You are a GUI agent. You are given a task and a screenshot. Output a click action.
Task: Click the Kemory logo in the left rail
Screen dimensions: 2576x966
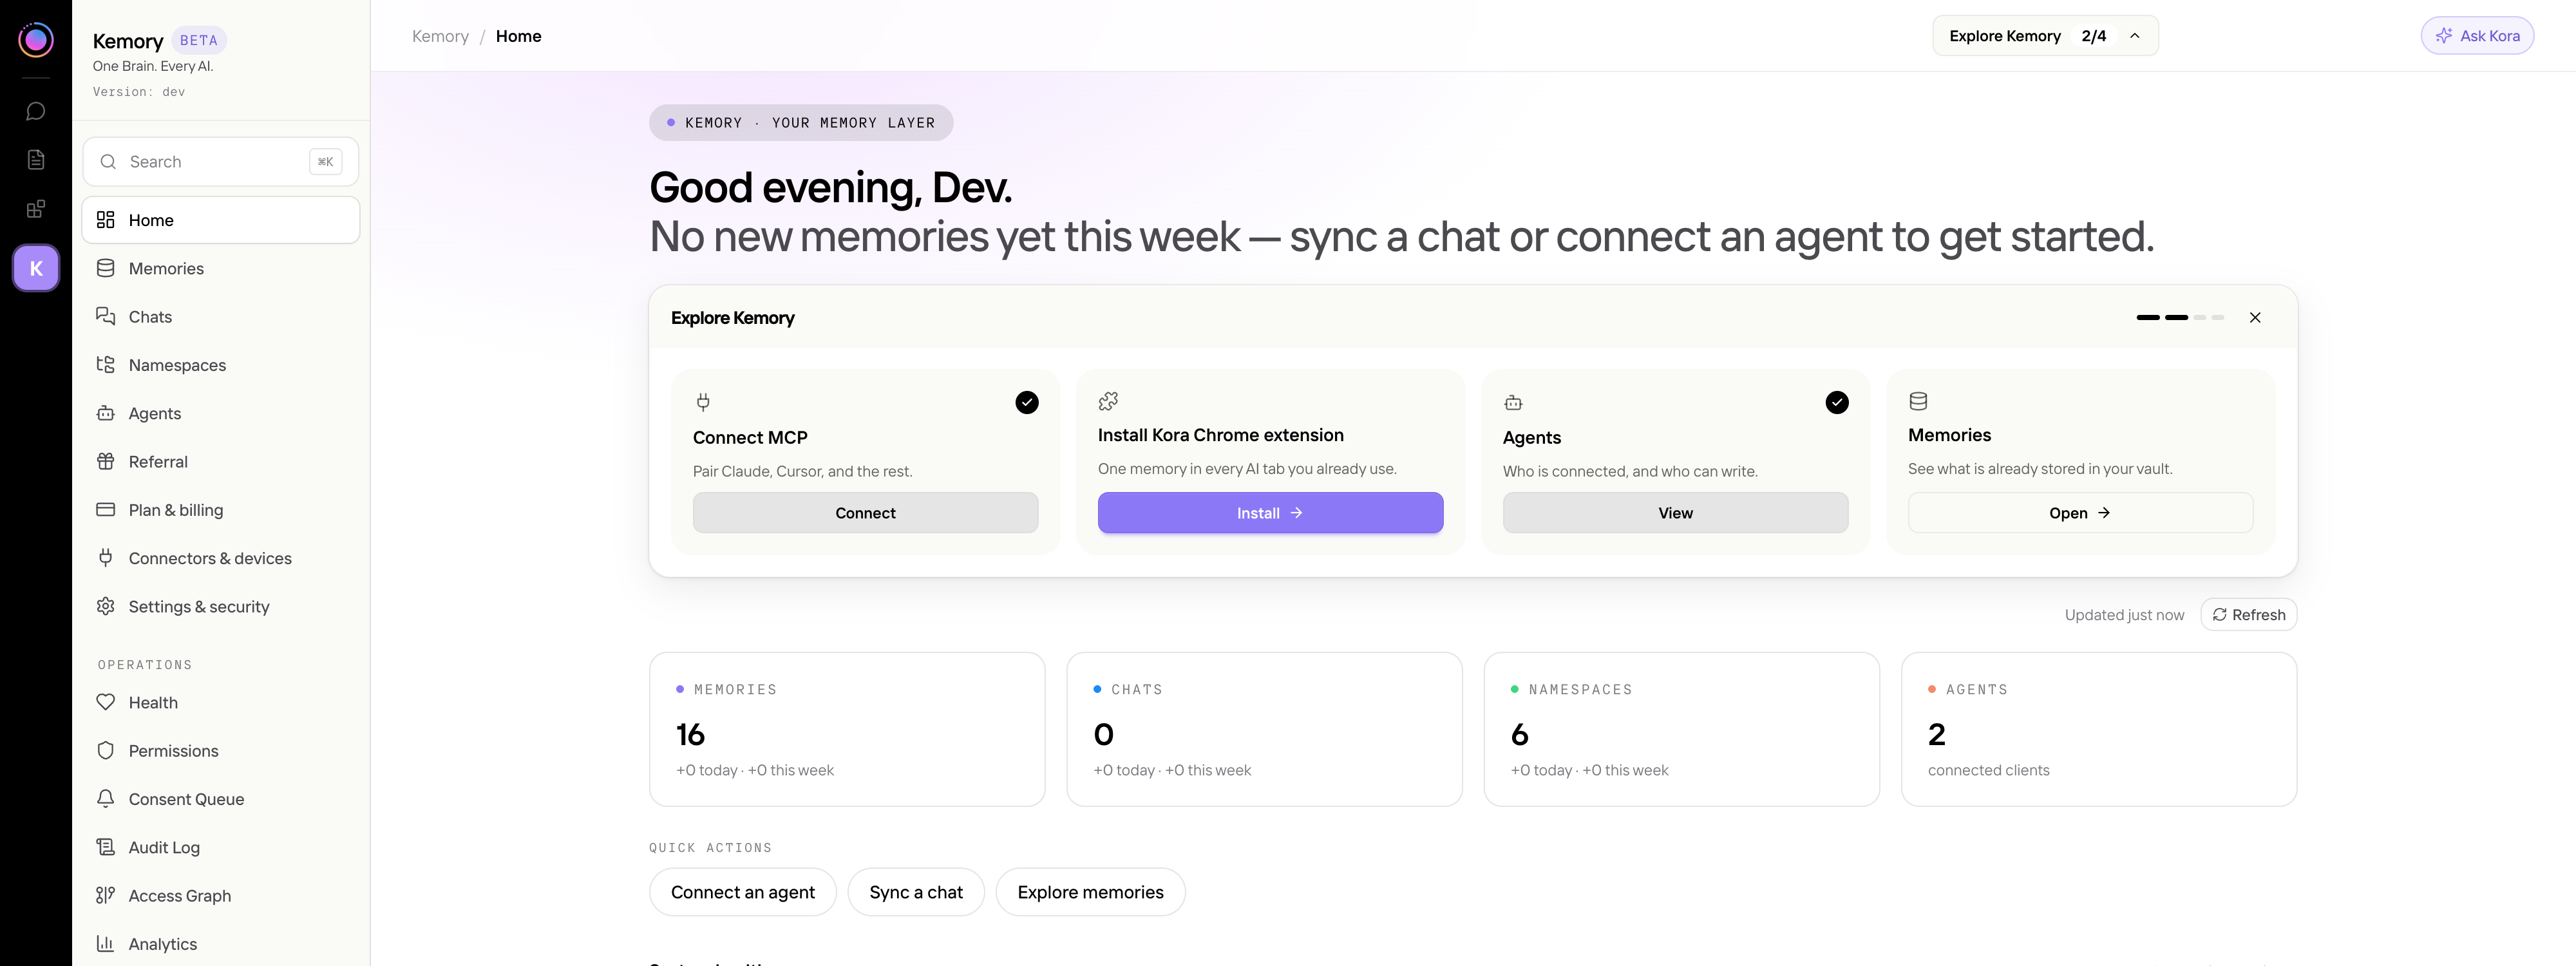click(36, 39)
